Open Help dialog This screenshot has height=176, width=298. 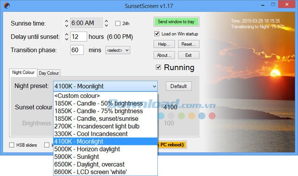point(164,44)
